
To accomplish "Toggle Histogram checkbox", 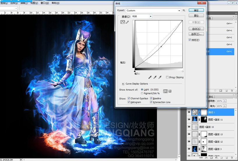I will (x=129, y=102).
